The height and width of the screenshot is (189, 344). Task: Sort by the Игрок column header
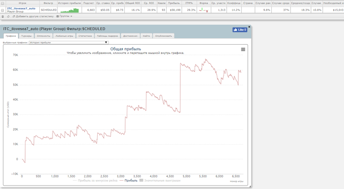pyautogui.click(x=23, y=3)
